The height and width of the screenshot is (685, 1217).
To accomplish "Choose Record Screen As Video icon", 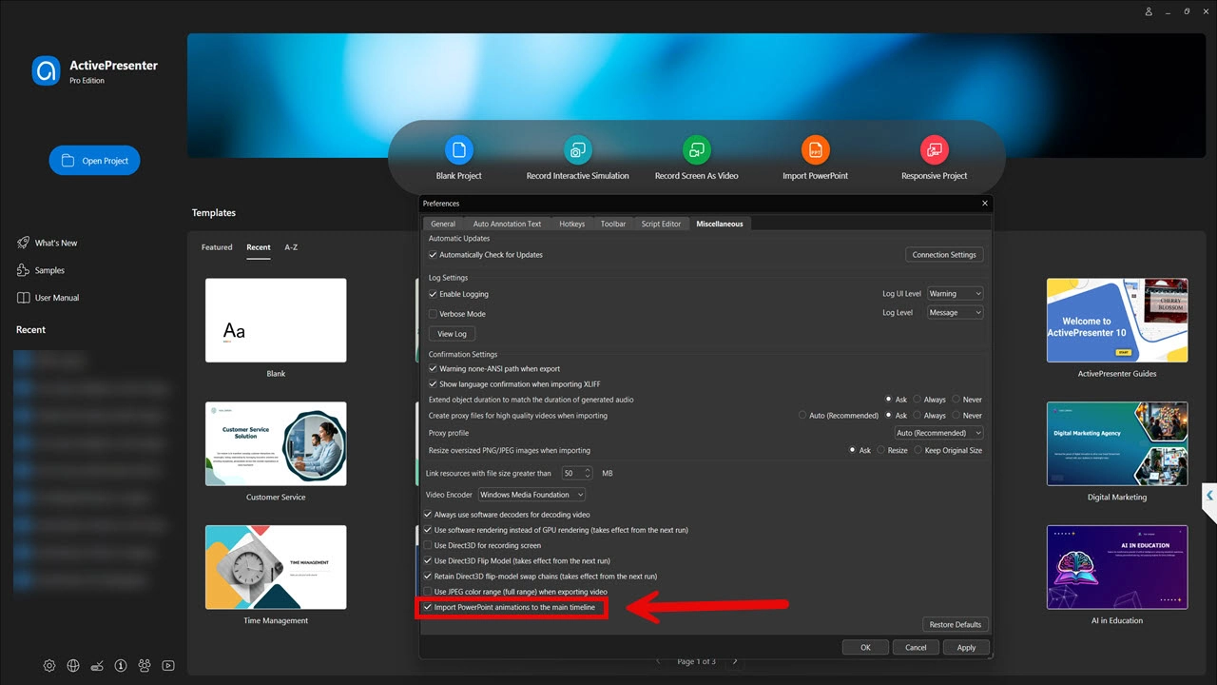I will [x=696, y=149].
